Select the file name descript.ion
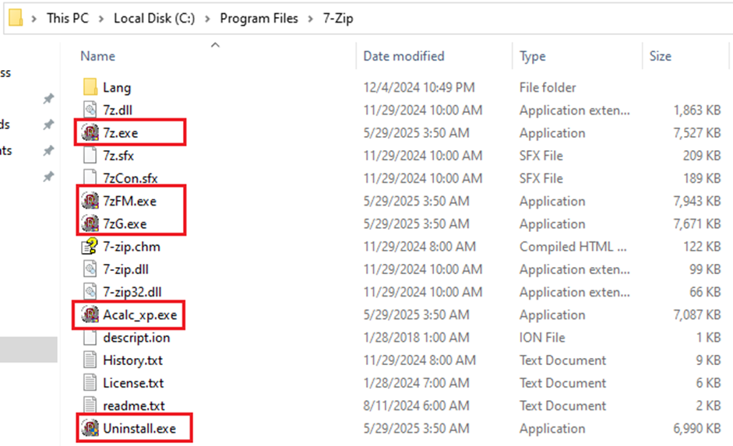 click(136, 338)
